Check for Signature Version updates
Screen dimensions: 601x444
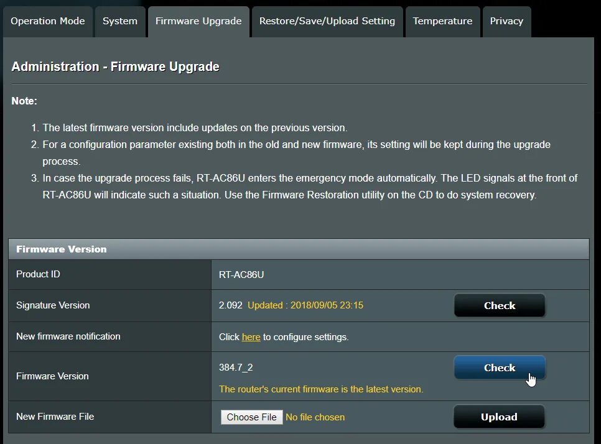(499, 305)
